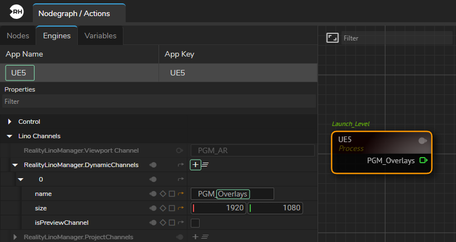Click the RH logo icon
This screenshot has width=456, height=242.
(16, 13)
